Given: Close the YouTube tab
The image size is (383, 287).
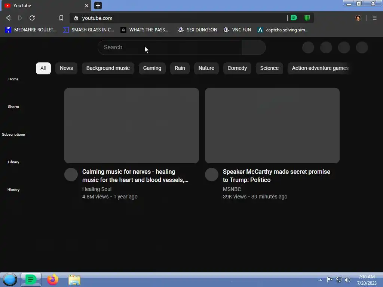Looking at the screenshot, I should point(87,5).
